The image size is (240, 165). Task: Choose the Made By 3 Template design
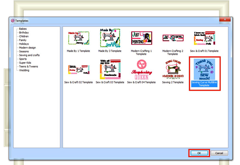coord(110,39)
